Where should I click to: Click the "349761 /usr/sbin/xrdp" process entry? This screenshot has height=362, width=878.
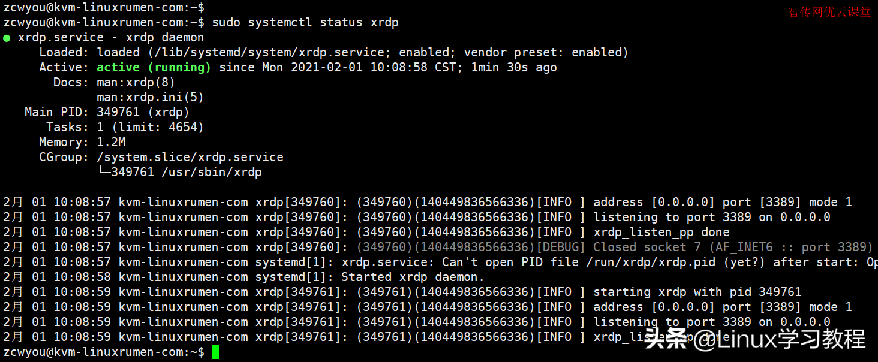coord(187,173)
